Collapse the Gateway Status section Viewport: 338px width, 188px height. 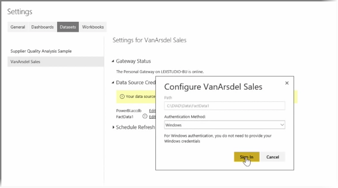[113, 61]
